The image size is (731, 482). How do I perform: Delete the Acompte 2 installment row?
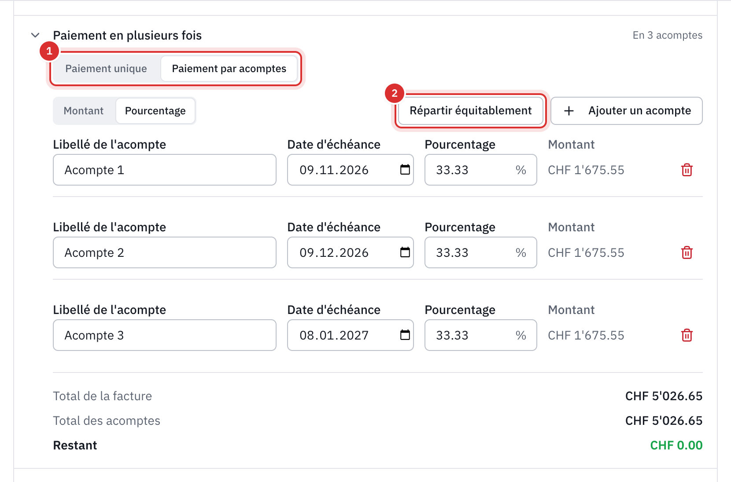(687, 252)
